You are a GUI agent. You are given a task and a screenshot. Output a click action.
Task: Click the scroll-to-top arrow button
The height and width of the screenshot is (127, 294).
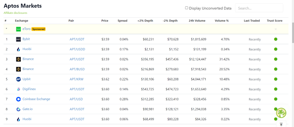tap(281, 125)
